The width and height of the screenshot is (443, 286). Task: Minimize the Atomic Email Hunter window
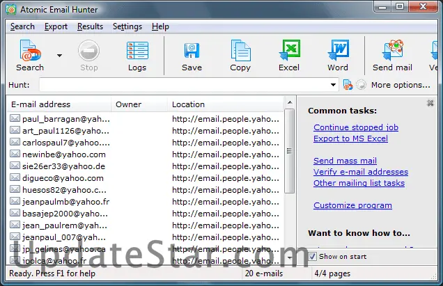click(382, 7)
